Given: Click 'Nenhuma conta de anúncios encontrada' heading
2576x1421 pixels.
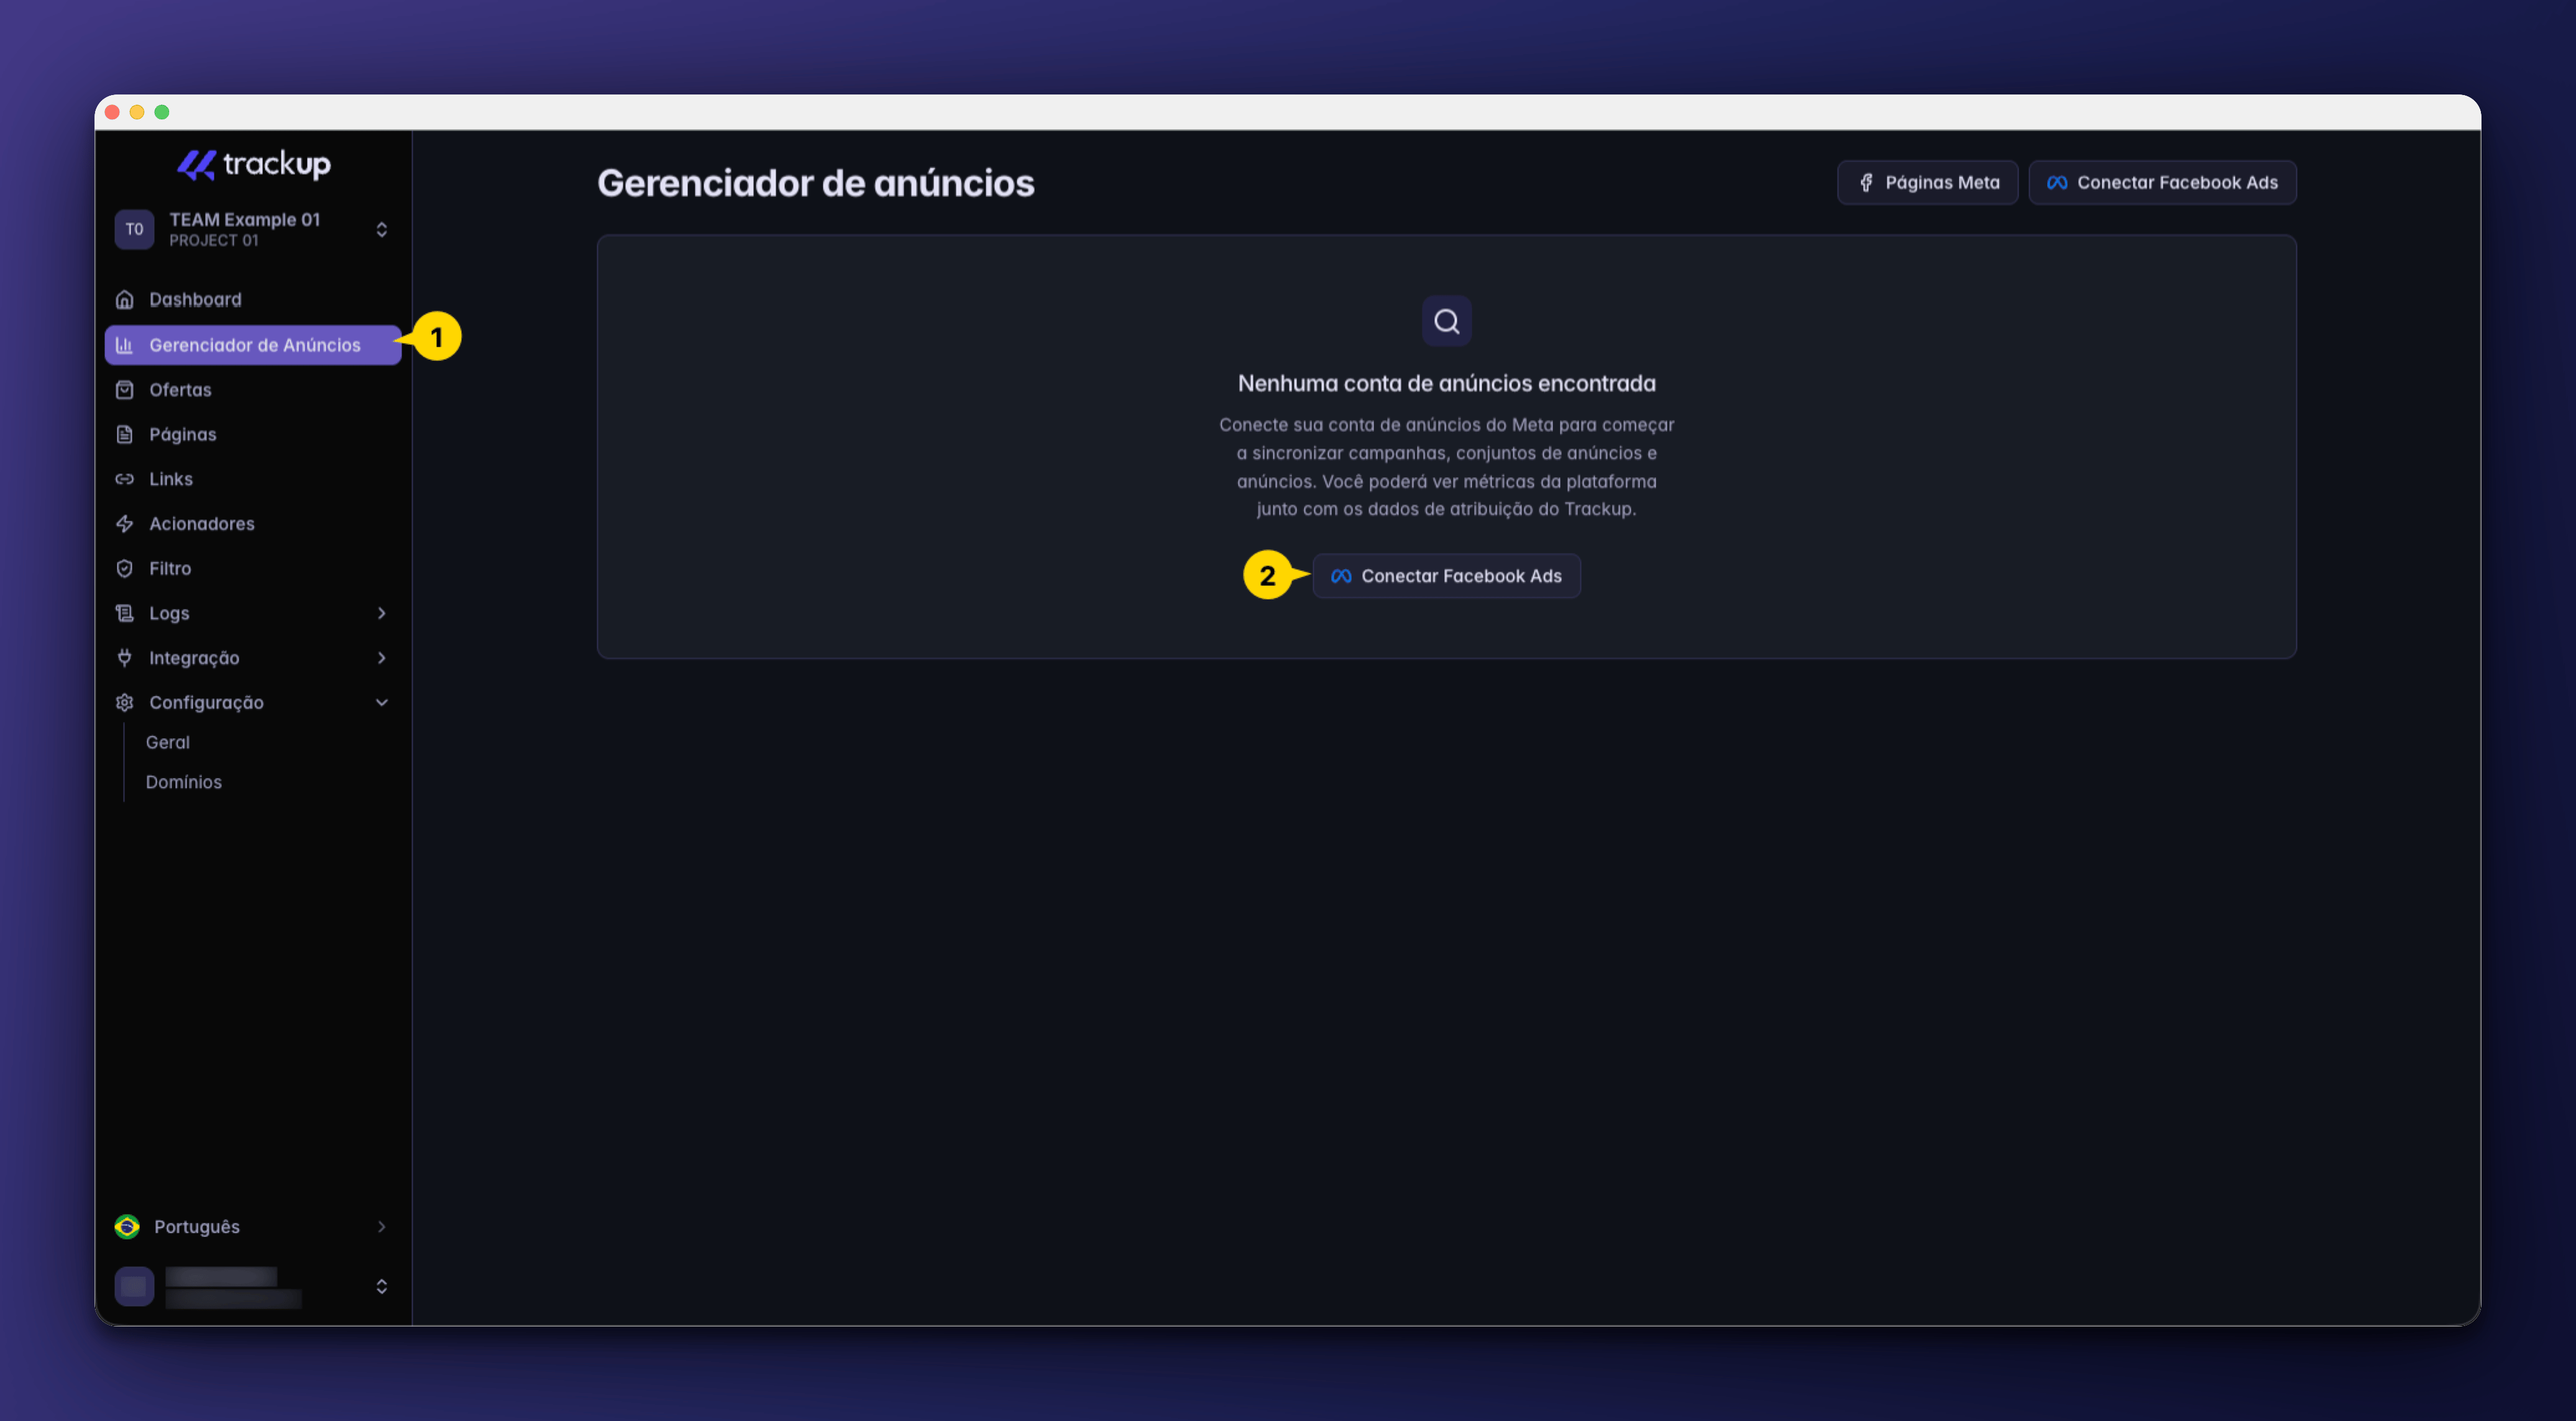Looking at the screenshot, I should pos(1446,383).
